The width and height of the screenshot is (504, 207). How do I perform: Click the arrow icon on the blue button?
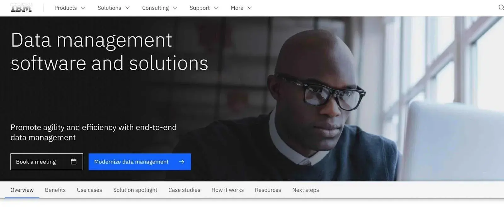[x=181, y=162]
